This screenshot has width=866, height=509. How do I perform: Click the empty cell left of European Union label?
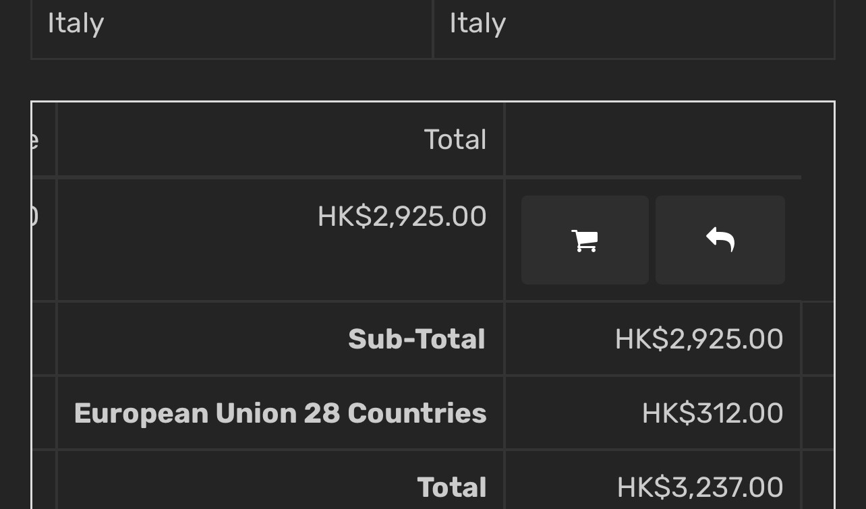44,413
